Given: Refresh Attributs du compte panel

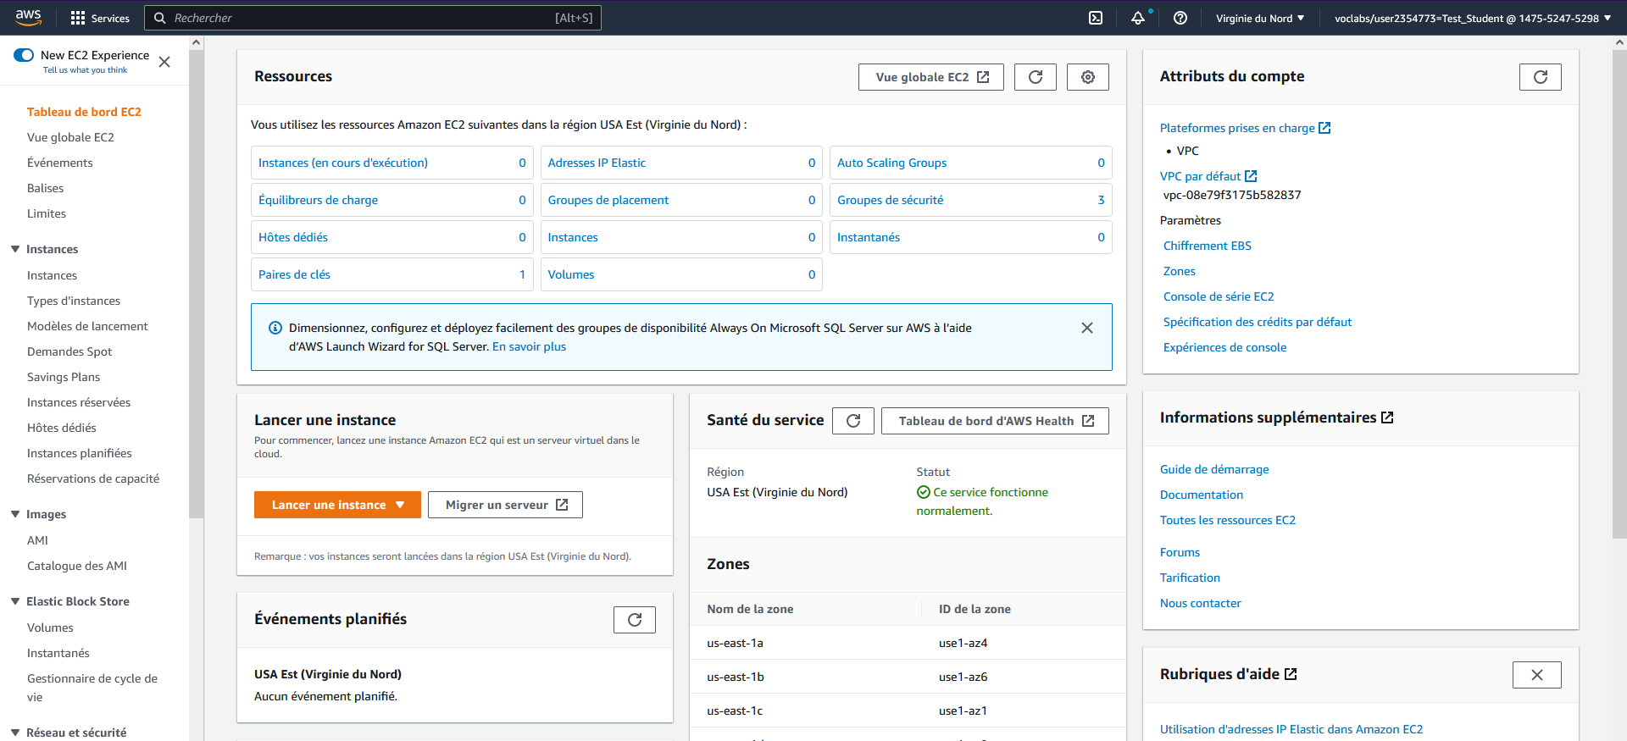Looking at the screenshot, I should tap(1541, 77).
